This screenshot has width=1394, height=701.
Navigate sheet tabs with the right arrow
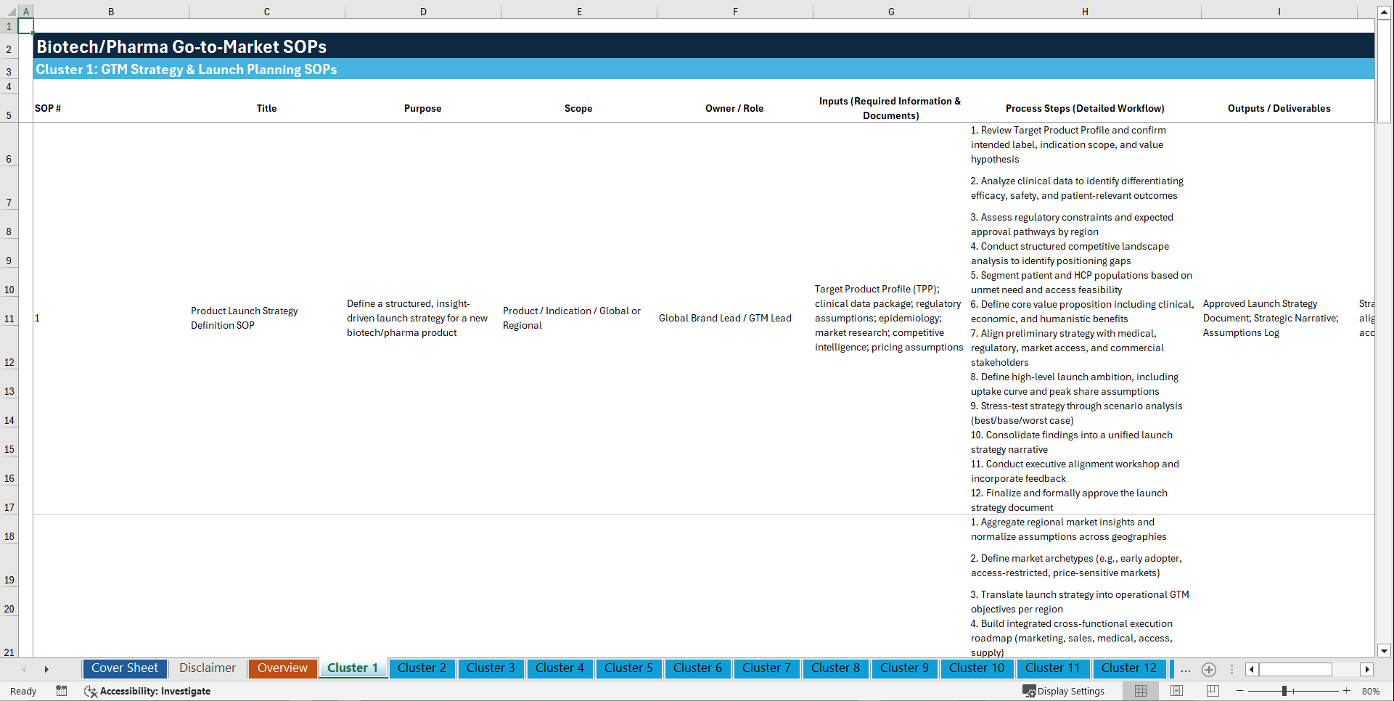pyautogui.click(x=47, y=669)
